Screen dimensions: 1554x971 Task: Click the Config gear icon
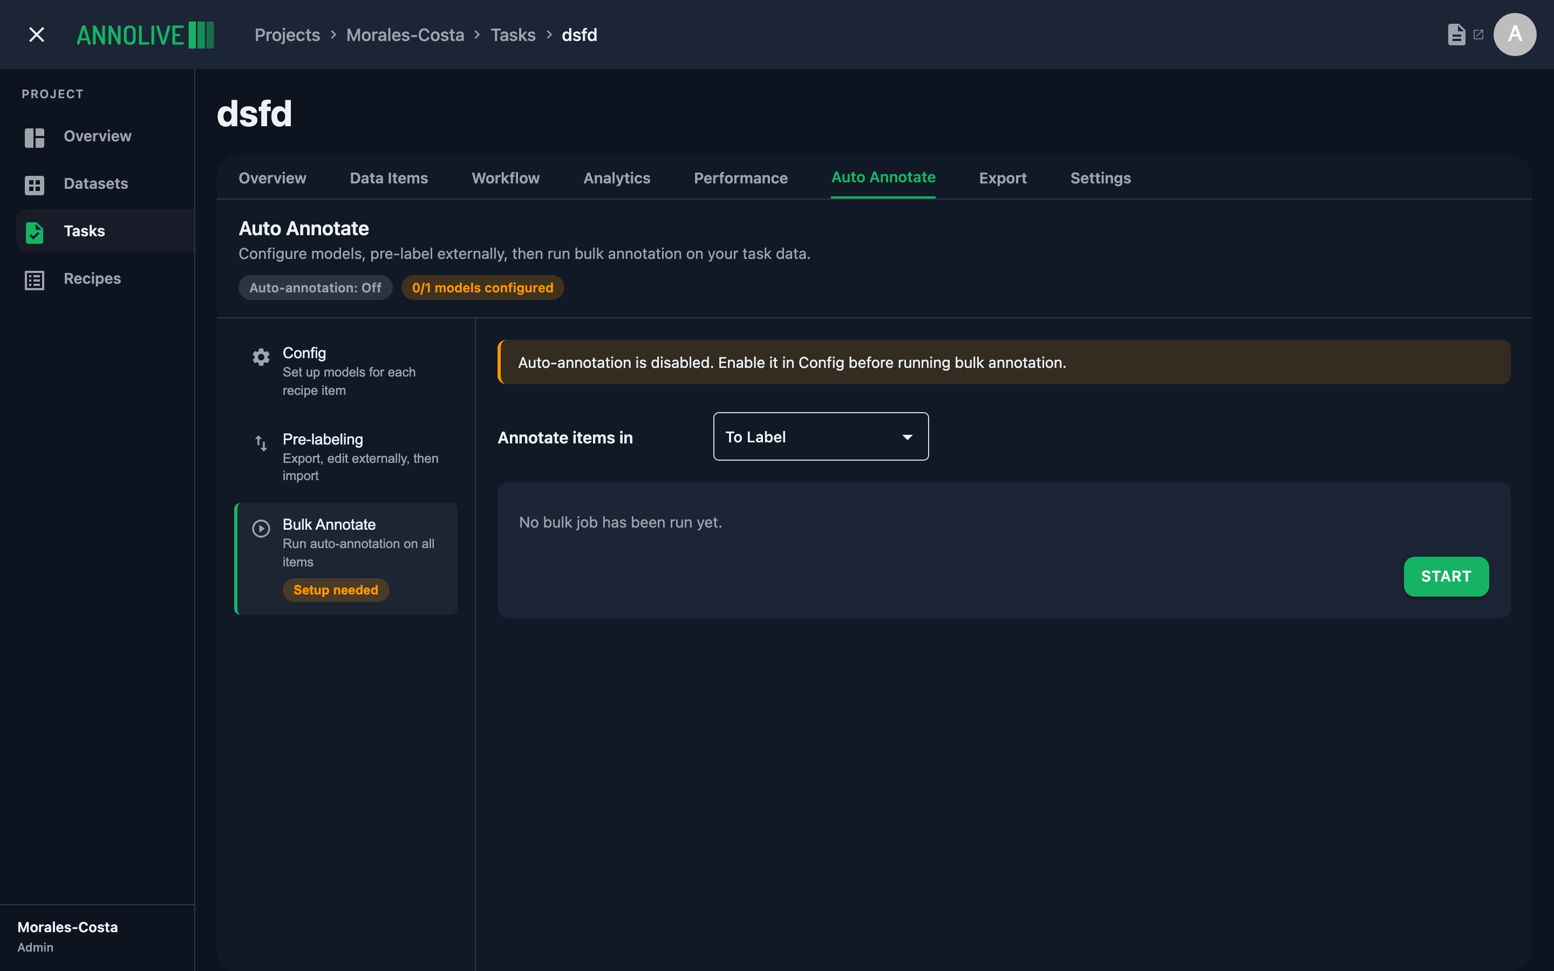(x=261, y=357)
